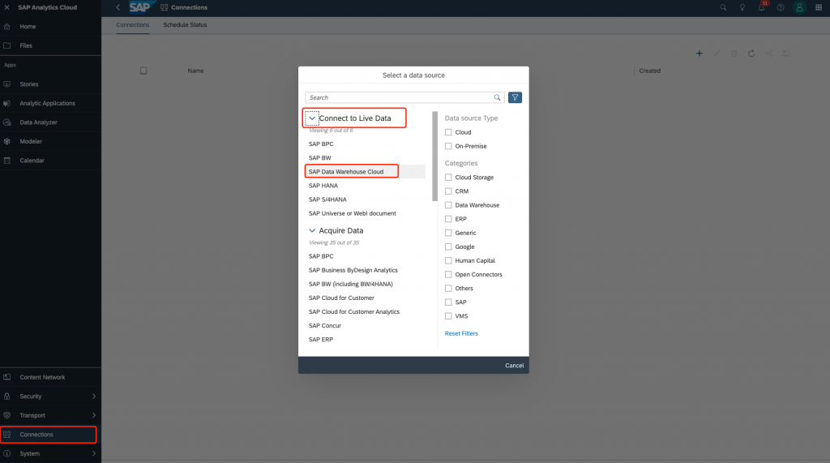Expand the System menu arrow
830x463 pixels.
[x=94, y=453]
